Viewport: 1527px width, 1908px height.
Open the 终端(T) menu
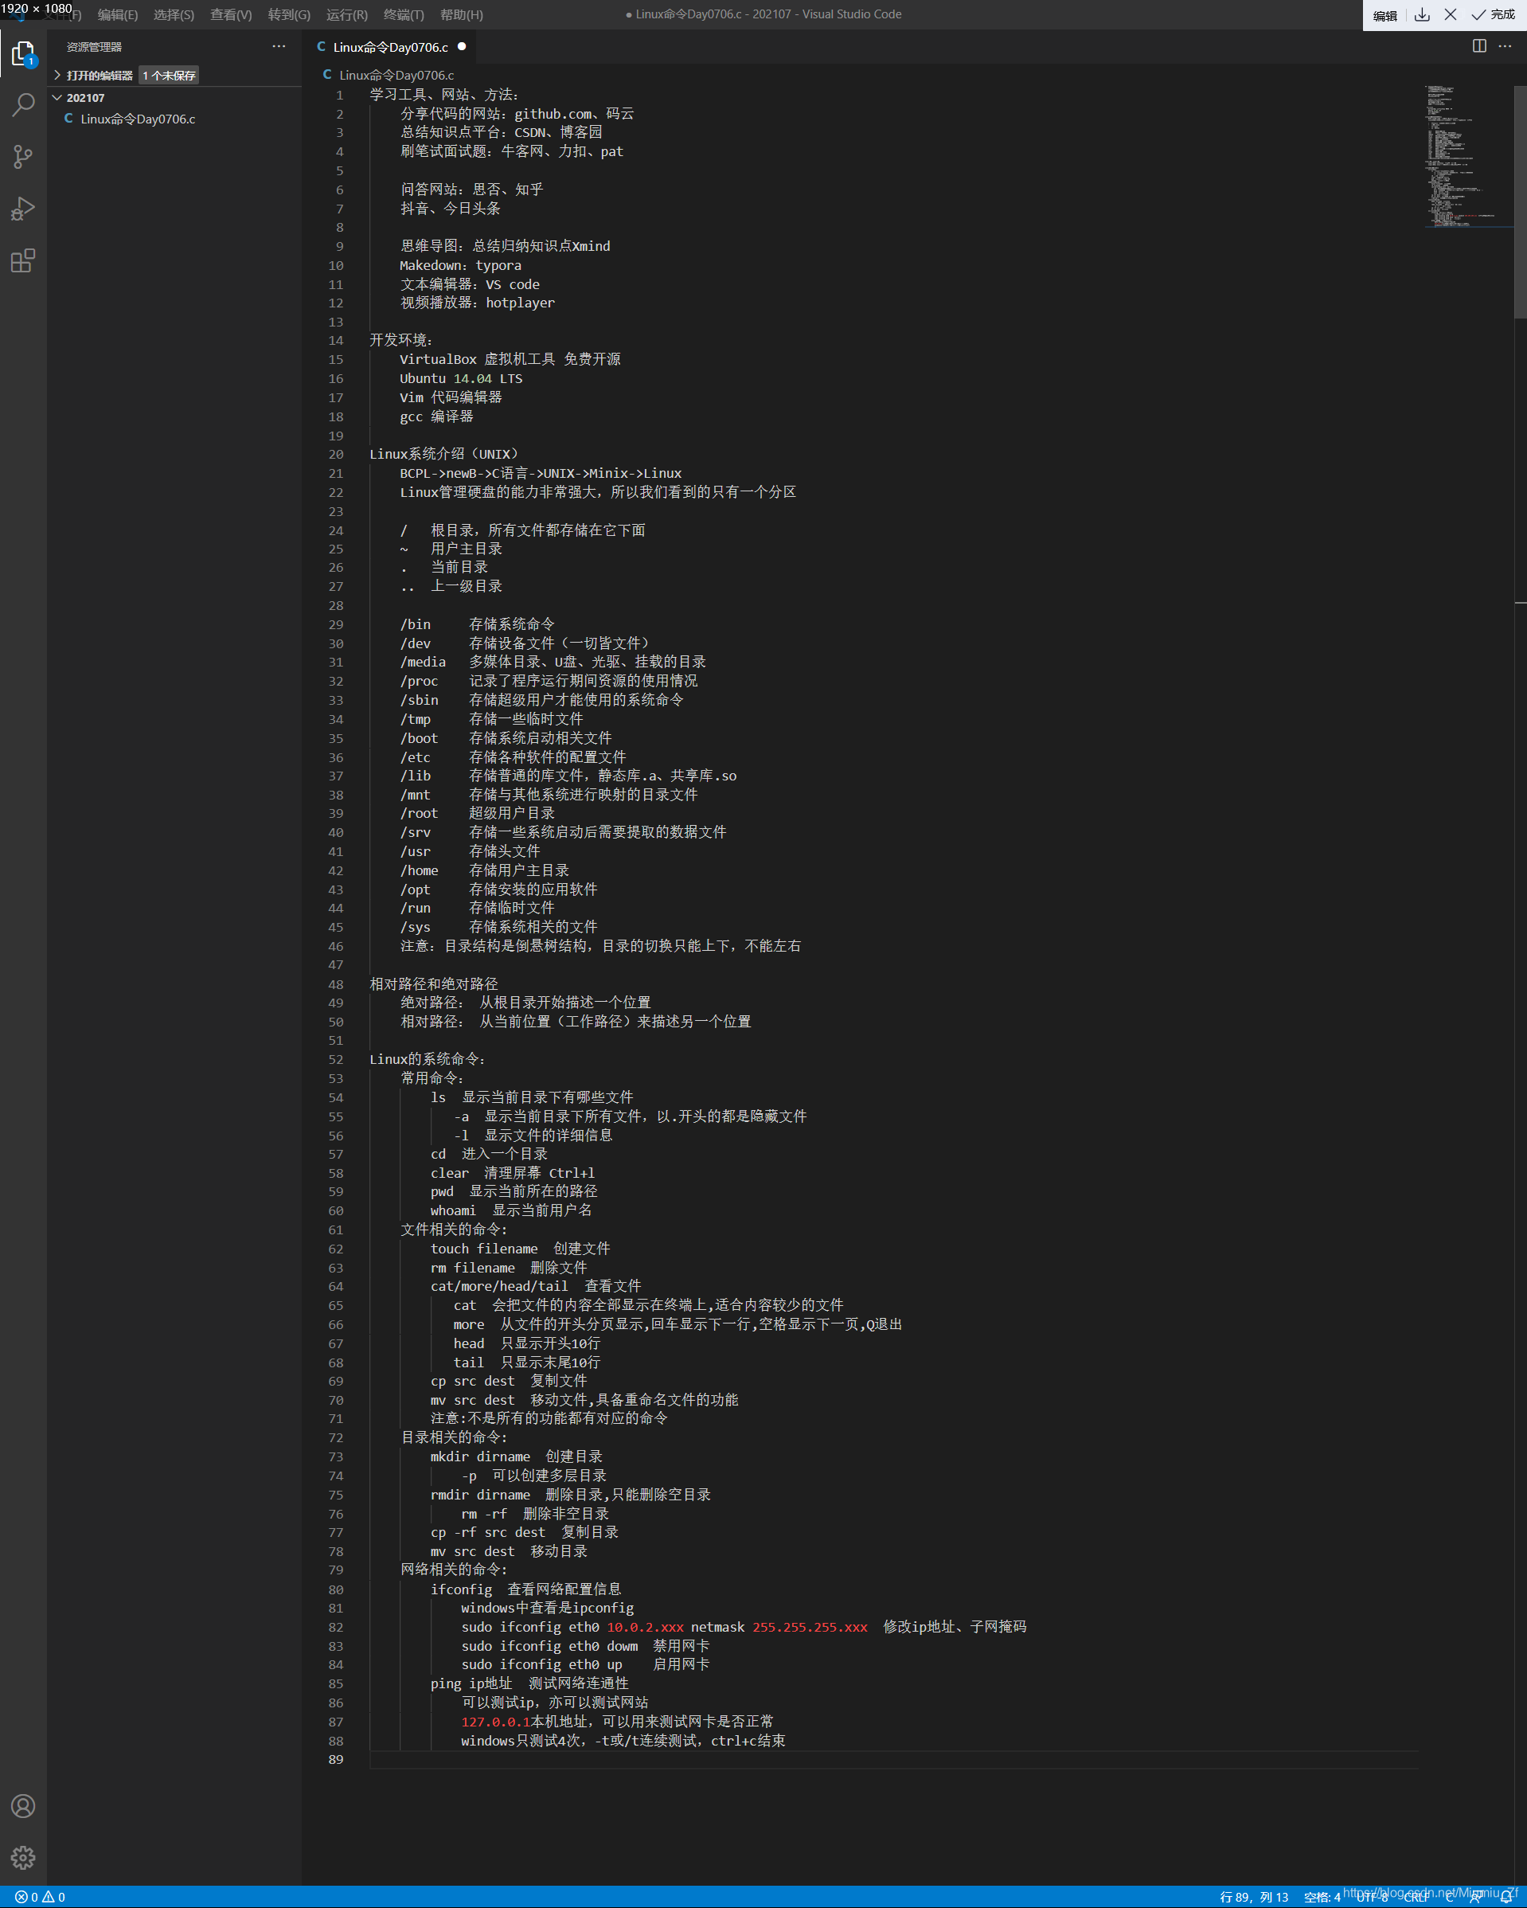pyautogui.click(x=403, y=14)
